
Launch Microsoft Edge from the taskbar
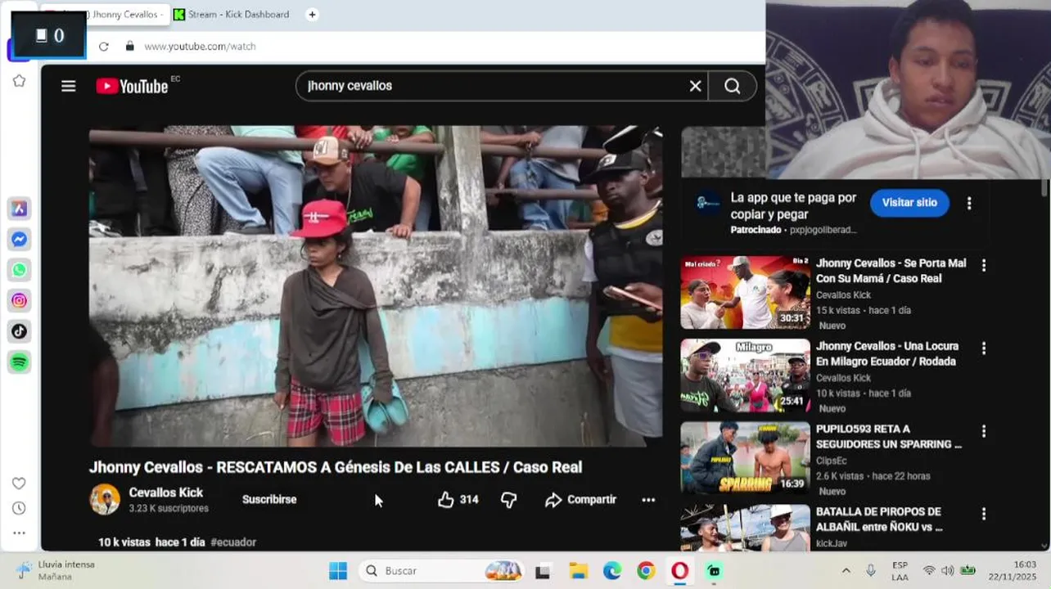point(612,571)
